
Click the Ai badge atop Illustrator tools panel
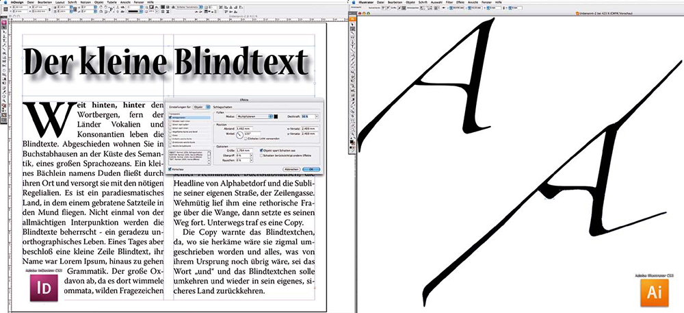(352, 20)
